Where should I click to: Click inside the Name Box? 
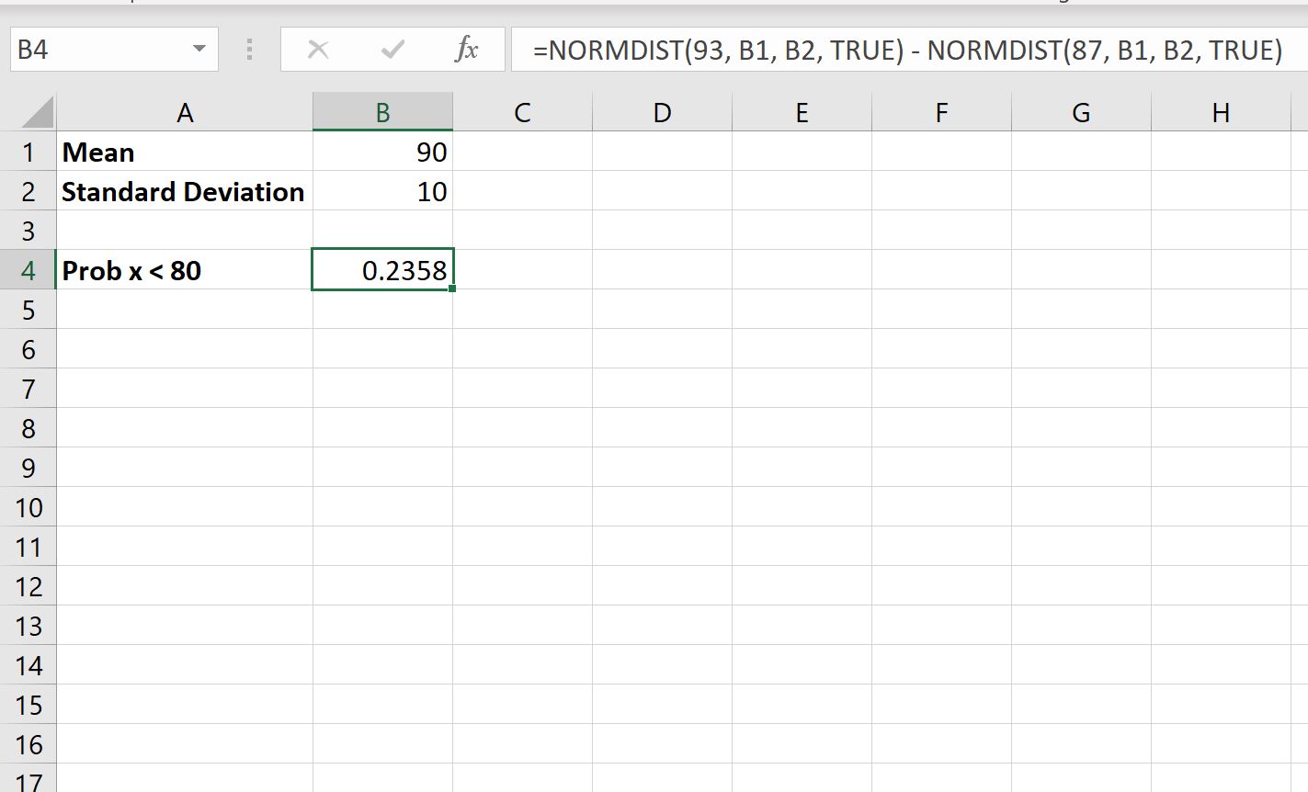coord(101,51)
